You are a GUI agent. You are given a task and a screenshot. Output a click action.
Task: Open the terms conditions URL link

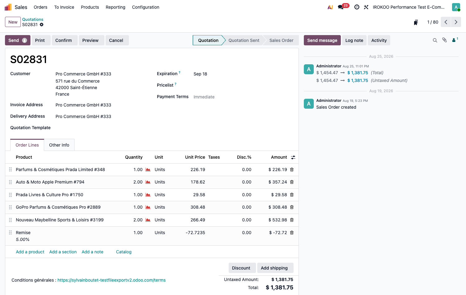click(112, 280)
